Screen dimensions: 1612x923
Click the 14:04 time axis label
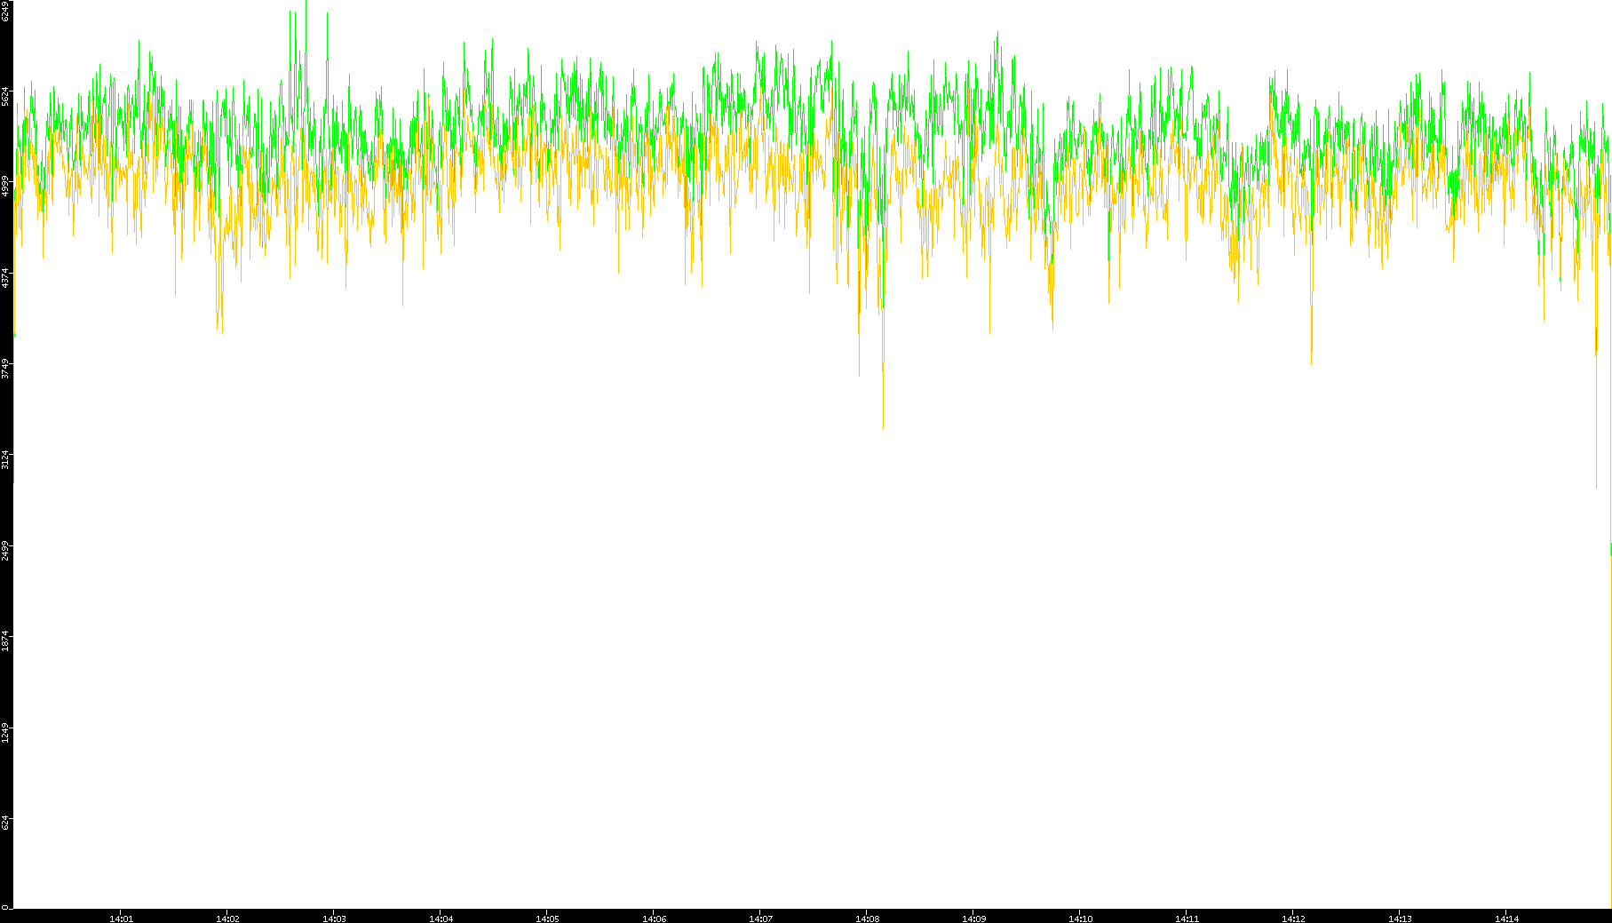click(x=441, y=919)
